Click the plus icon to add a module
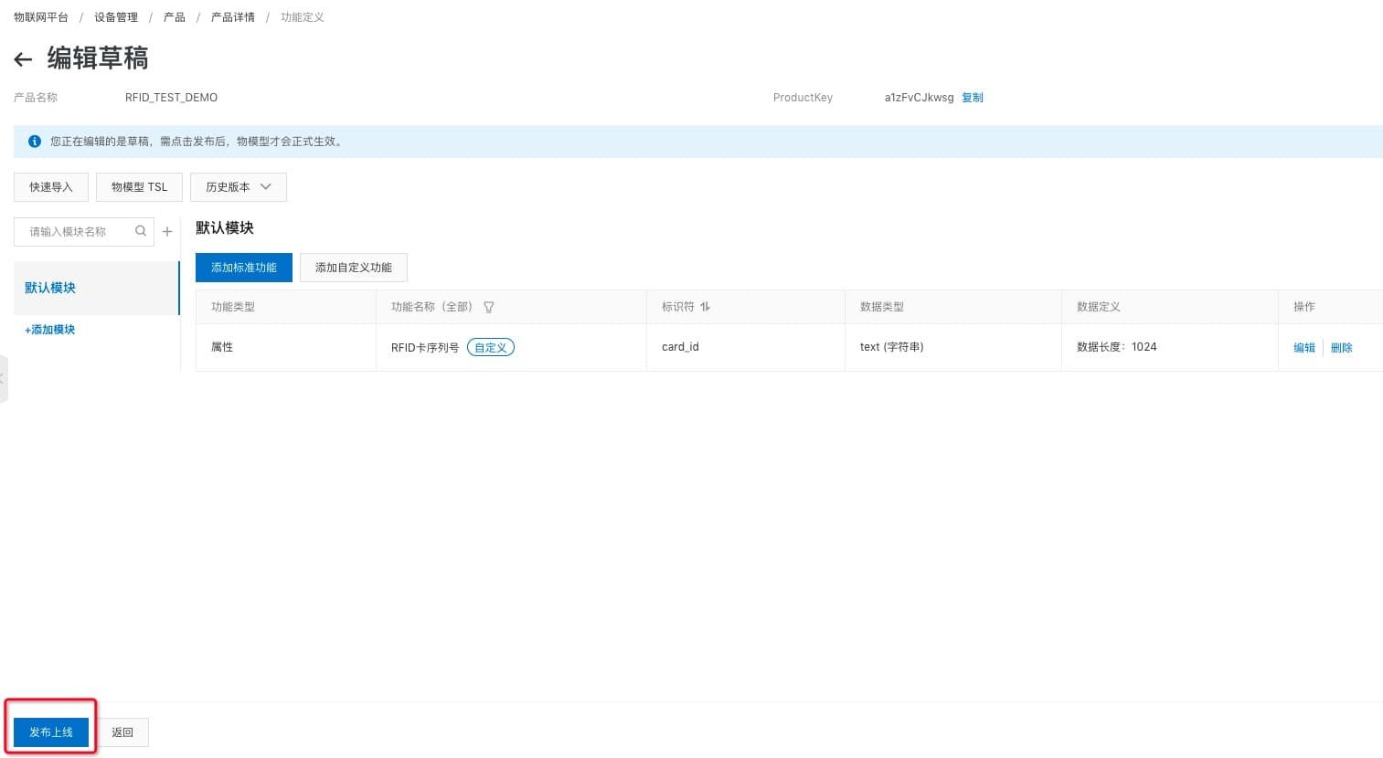 tap(167, 232)
